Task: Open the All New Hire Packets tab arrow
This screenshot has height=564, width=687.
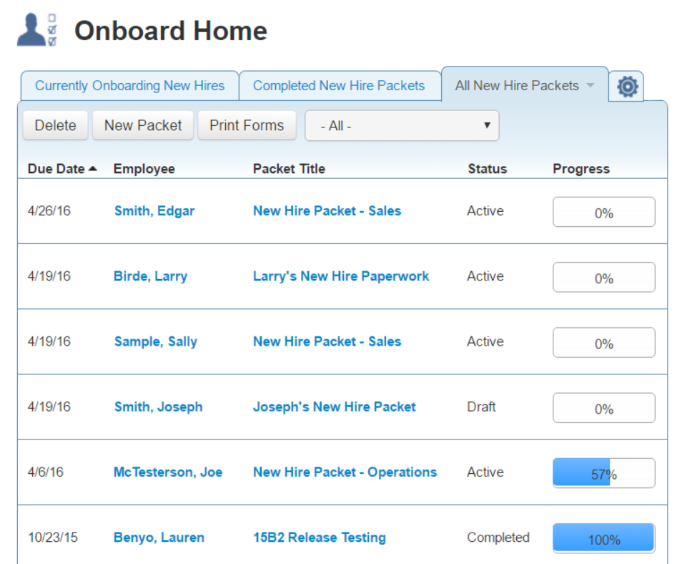Action: (x=590, y=85)
